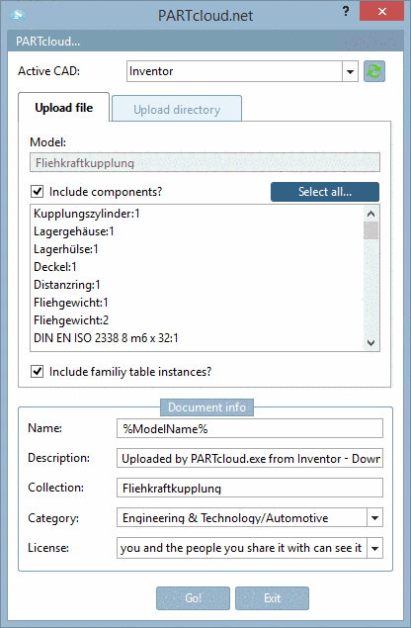This screenshot has width=411, height=628.
Task: Click the Model field Fliehkraftkupplung
Action: (x=205, y=162)
